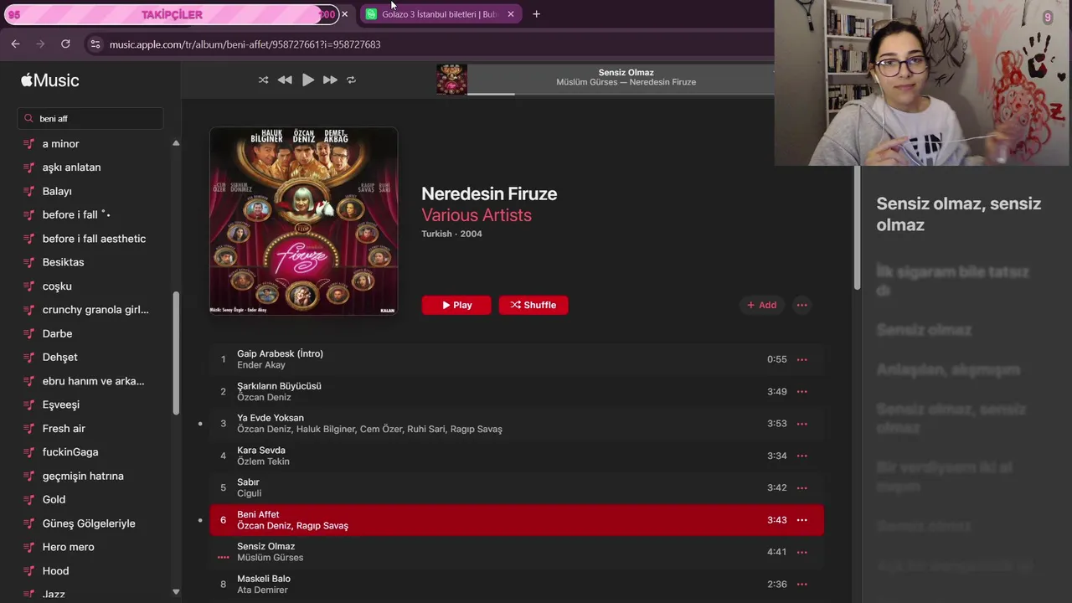Jump to lyric line İlk sigaram bile tatsız
Image resolution: width=1072 pixels, height=603 pixels.
point(953,281)
